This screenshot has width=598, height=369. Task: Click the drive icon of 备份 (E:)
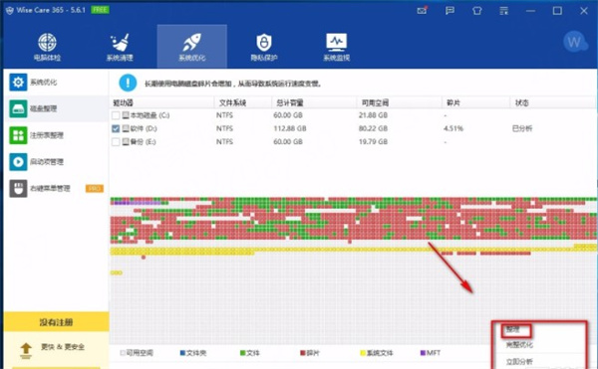126,142
